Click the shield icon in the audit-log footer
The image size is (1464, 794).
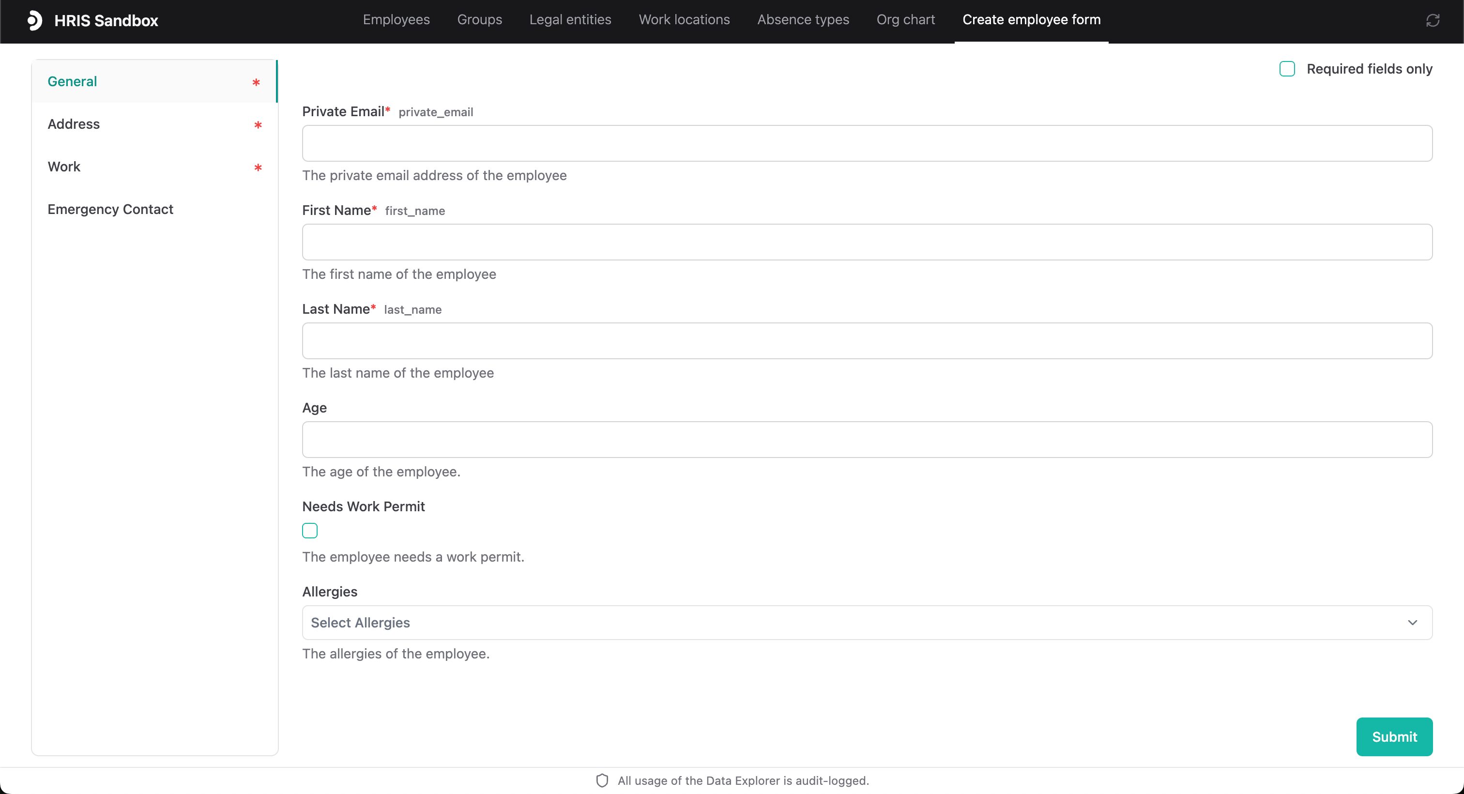[602, 780]
